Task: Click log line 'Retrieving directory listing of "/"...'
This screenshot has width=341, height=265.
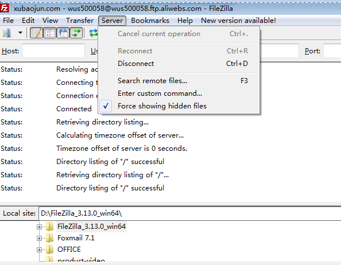Action: coord(113,175)
